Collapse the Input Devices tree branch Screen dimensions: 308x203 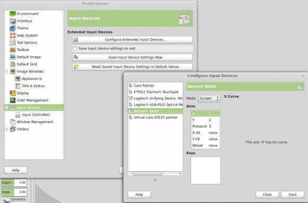(x=6, y=107)
